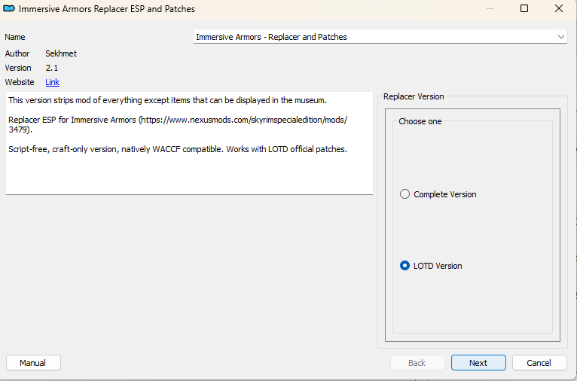Click the 'Replacer Version' group title
The image size is (577, 381).
tap(414, 96)
